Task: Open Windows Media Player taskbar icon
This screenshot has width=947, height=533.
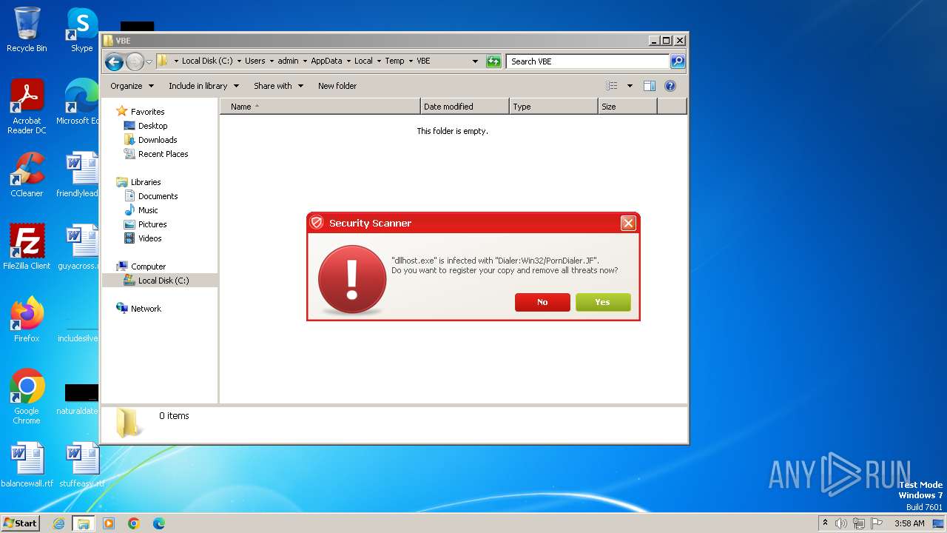Action: (109, 523)
